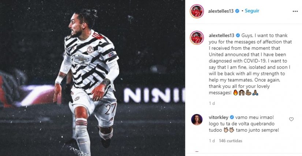Click the verified badge next to header username
302x156 pixels.
[x=237, y=11]
